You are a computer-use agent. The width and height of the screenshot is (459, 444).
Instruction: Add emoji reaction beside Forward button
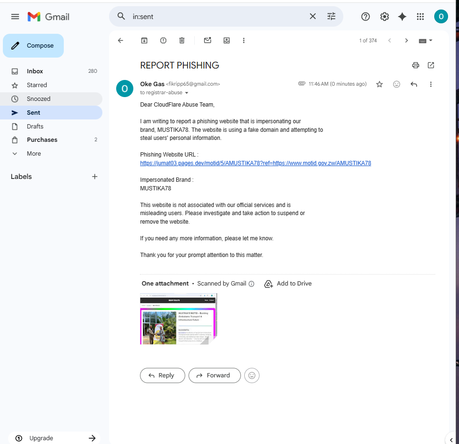point(252,375)
